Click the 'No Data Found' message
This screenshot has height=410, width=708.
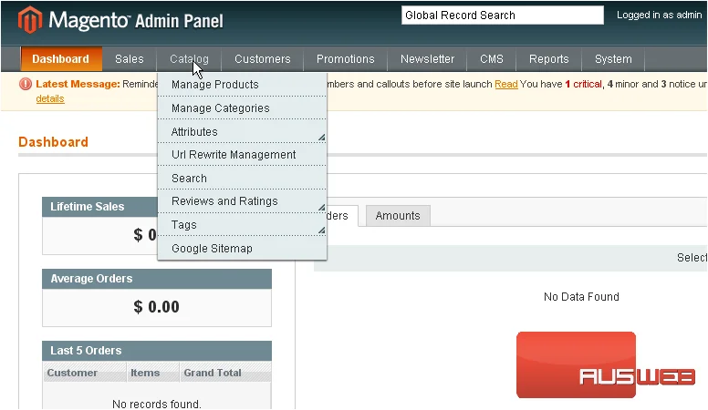point(581,297)
